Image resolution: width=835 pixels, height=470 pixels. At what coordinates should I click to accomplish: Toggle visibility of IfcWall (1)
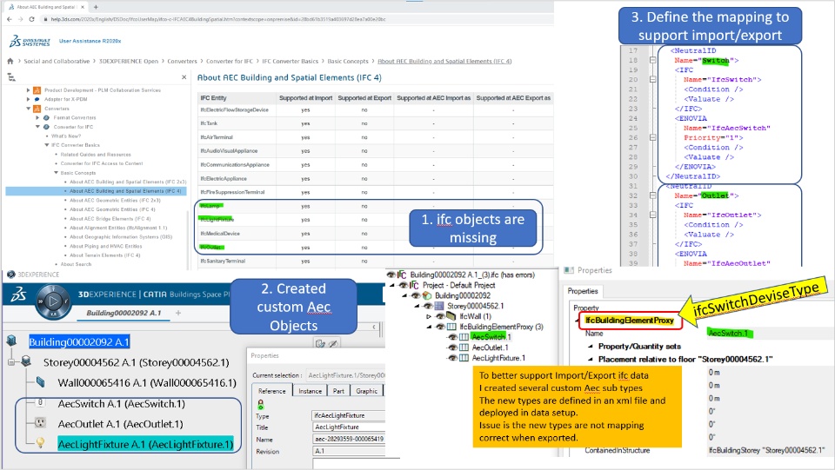tap(440, 316)
